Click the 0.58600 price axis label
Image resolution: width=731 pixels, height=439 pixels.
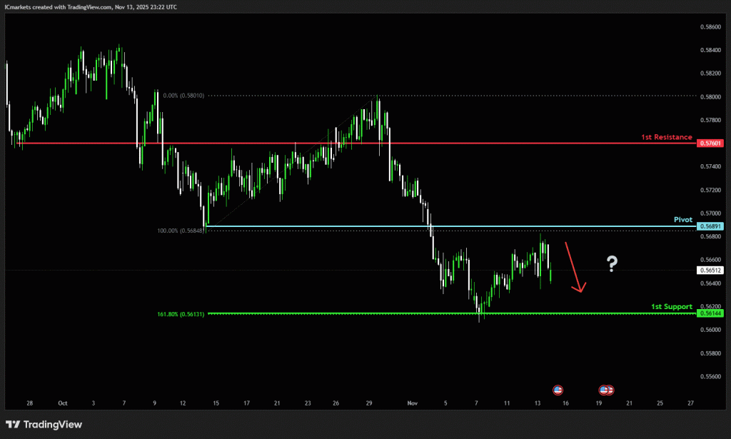click(x=711, y=26)
